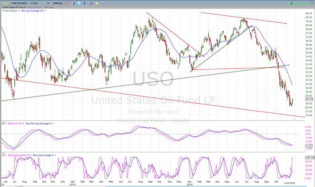The image size is (315, 187).
Task: Click the yellow sticky note icon
Action: point(97,3)
